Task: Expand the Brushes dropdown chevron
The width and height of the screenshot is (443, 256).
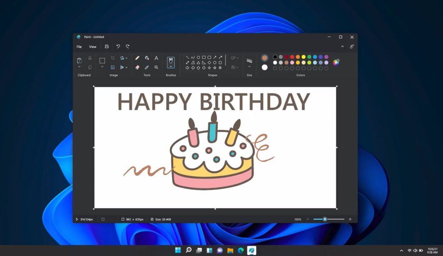Action: pyautogui.click(x=171, y=67)
